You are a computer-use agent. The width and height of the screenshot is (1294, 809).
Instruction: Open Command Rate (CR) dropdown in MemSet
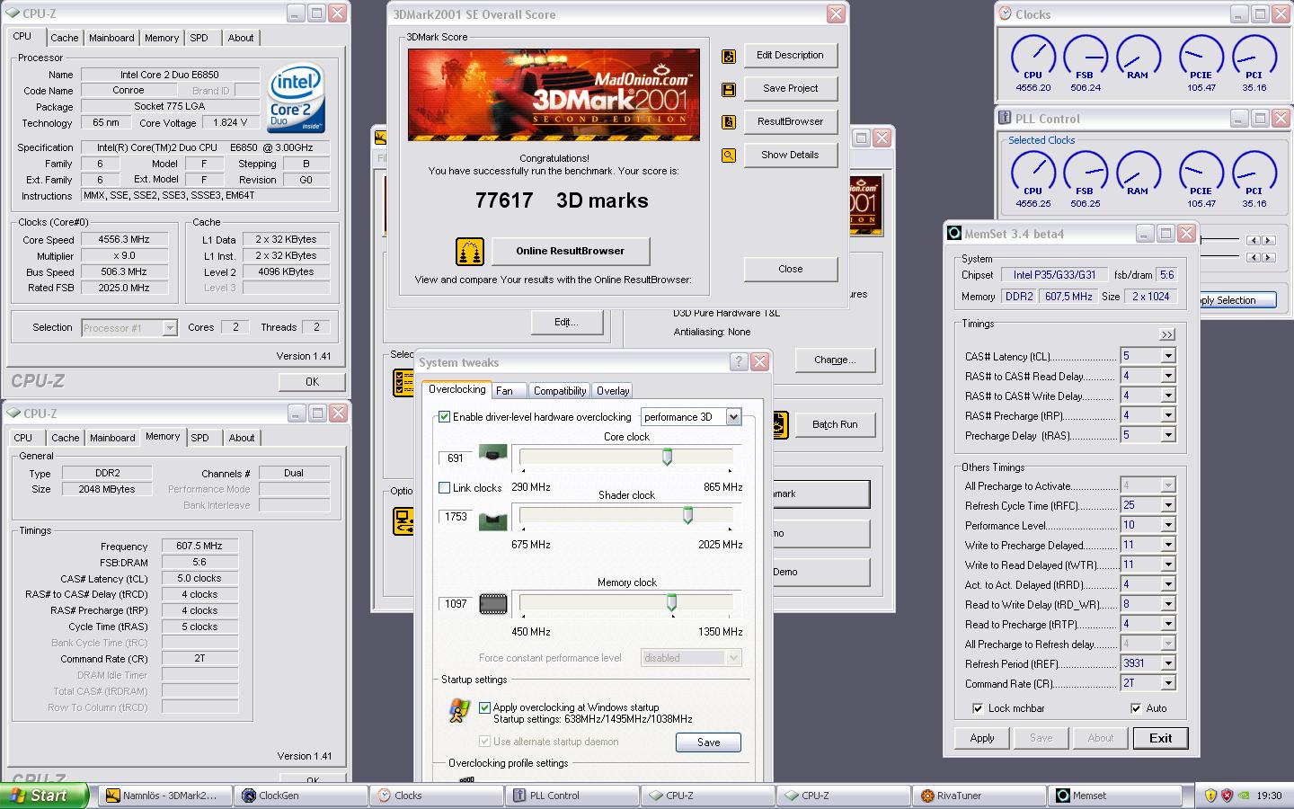click(x=1168, y=683)
